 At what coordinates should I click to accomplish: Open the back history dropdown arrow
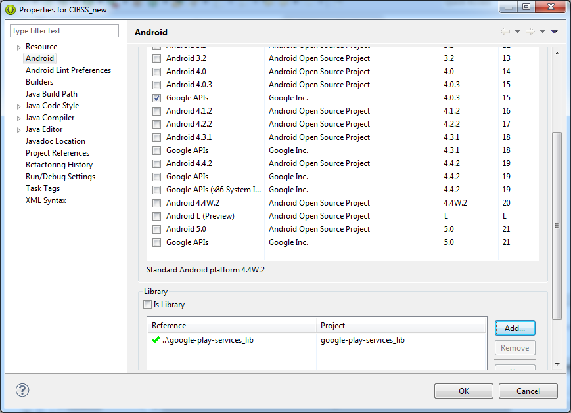click(517, 32)
